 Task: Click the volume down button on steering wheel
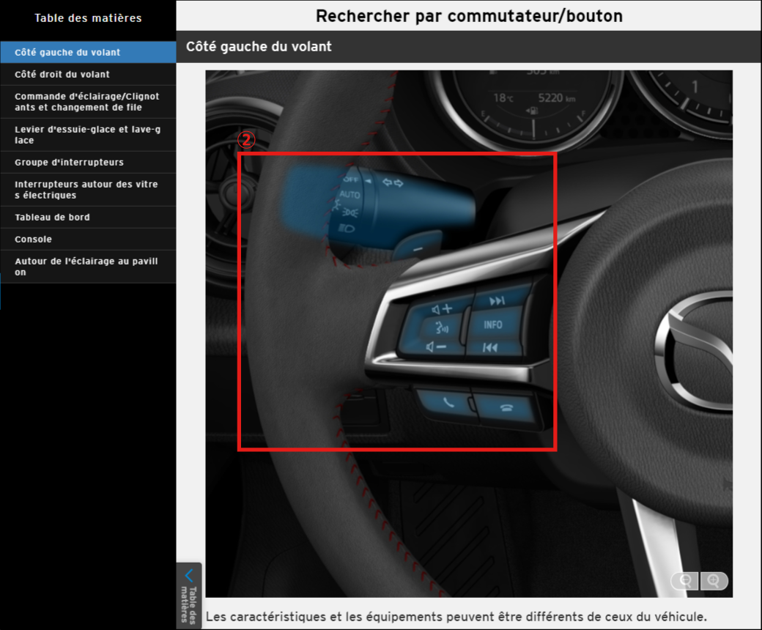[x=436, y=346]
